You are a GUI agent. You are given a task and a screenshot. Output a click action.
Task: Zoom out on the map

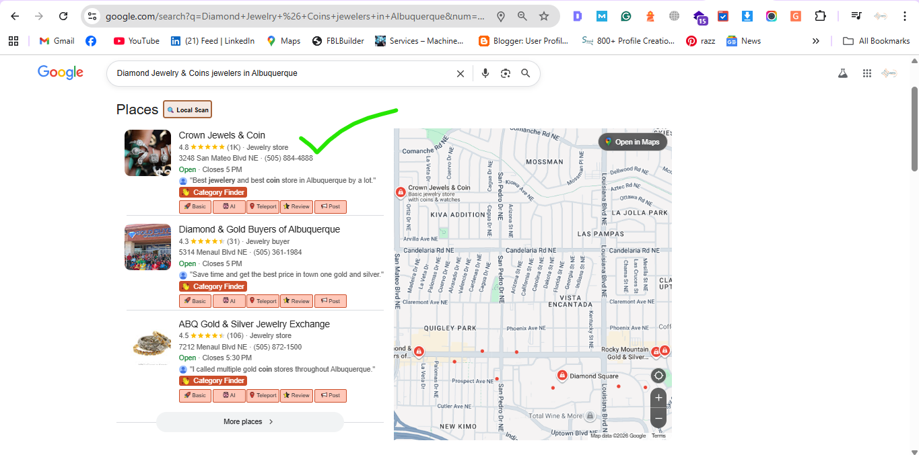(x=658, y=419)
